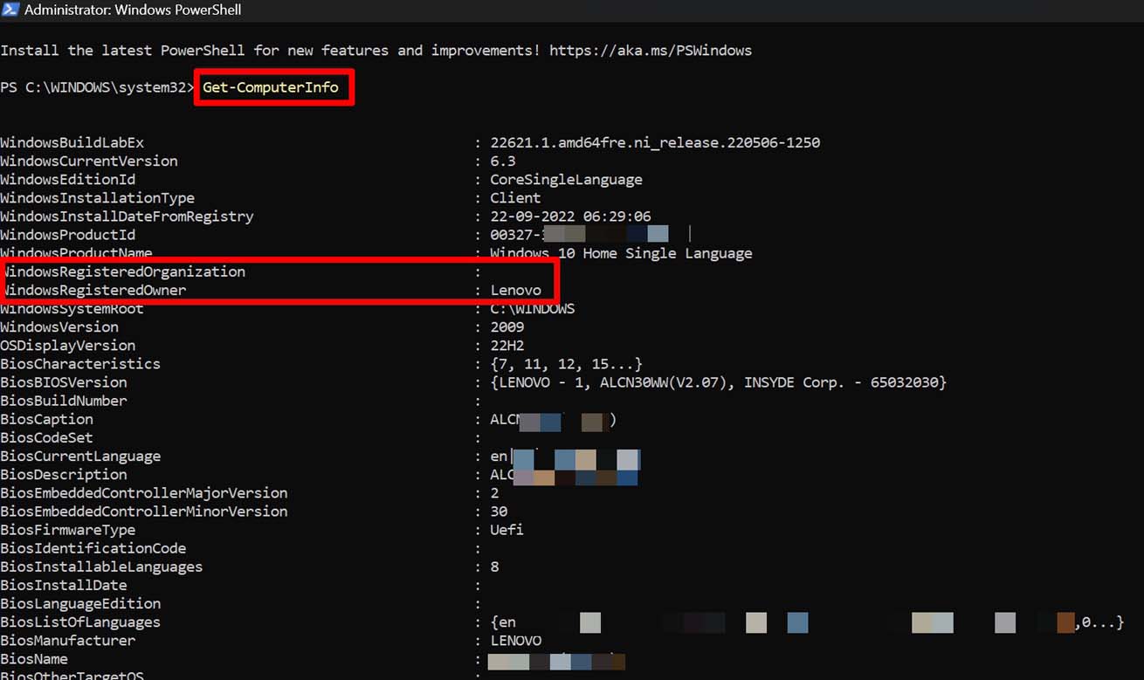Click the BIOS version value starting with {LENOVO - 1

(x=719, y=382)
